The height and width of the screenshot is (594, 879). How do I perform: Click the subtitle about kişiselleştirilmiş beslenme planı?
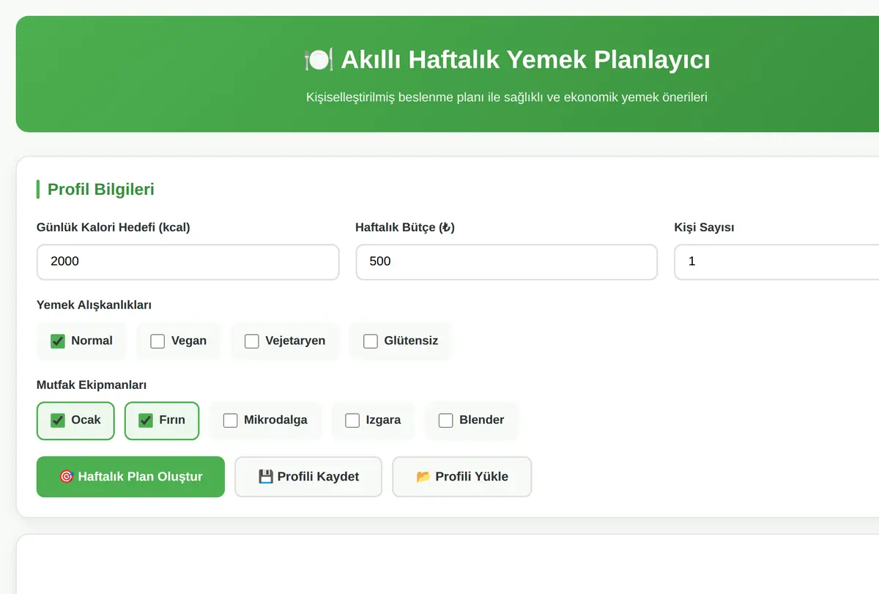coord(507,97)
